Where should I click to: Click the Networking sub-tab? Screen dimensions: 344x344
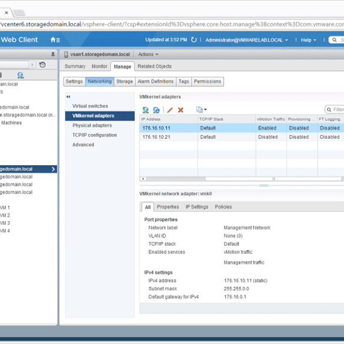pyautogui.click(x=99, y=81)
